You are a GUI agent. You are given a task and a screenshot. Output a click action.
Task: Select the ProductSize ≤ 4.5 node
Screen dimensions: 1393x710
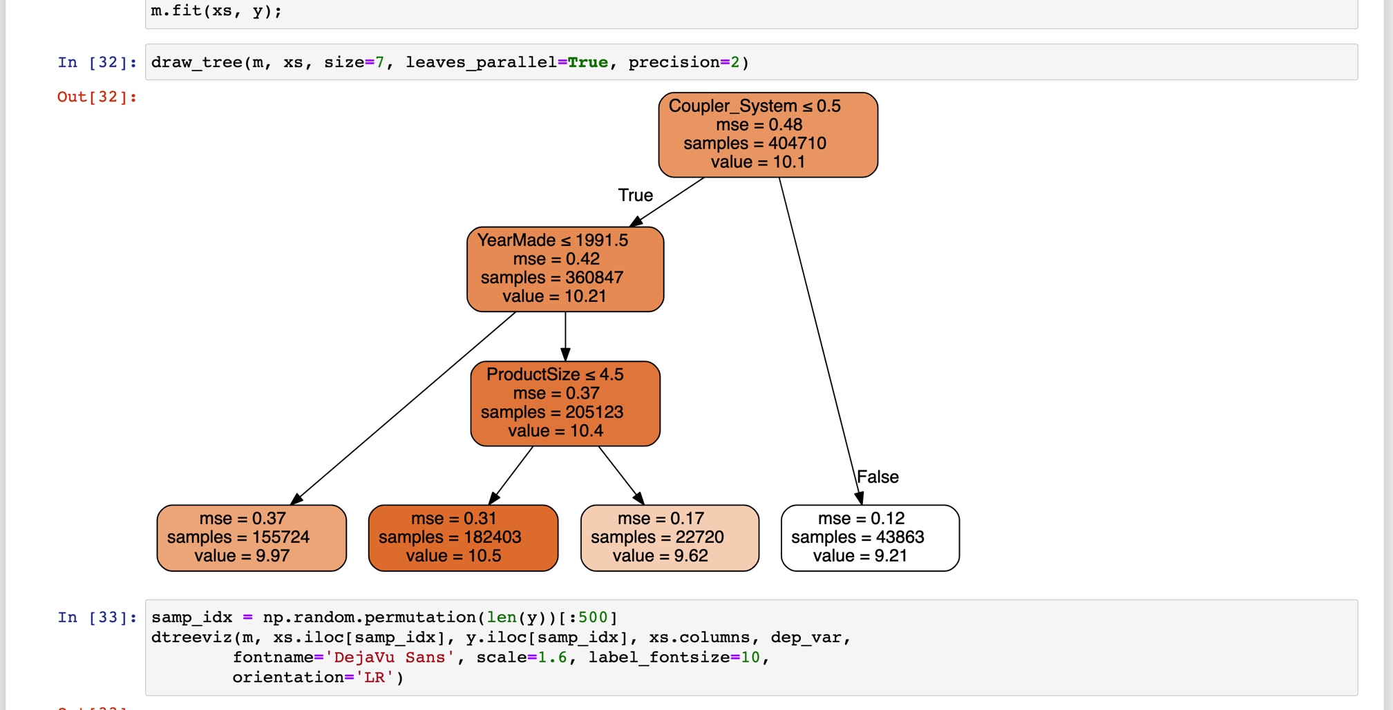point(565,402)
